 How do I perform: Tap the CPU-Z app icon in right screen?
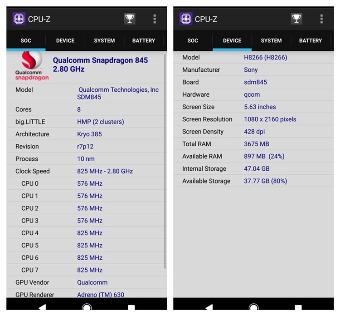pos(186,19)
